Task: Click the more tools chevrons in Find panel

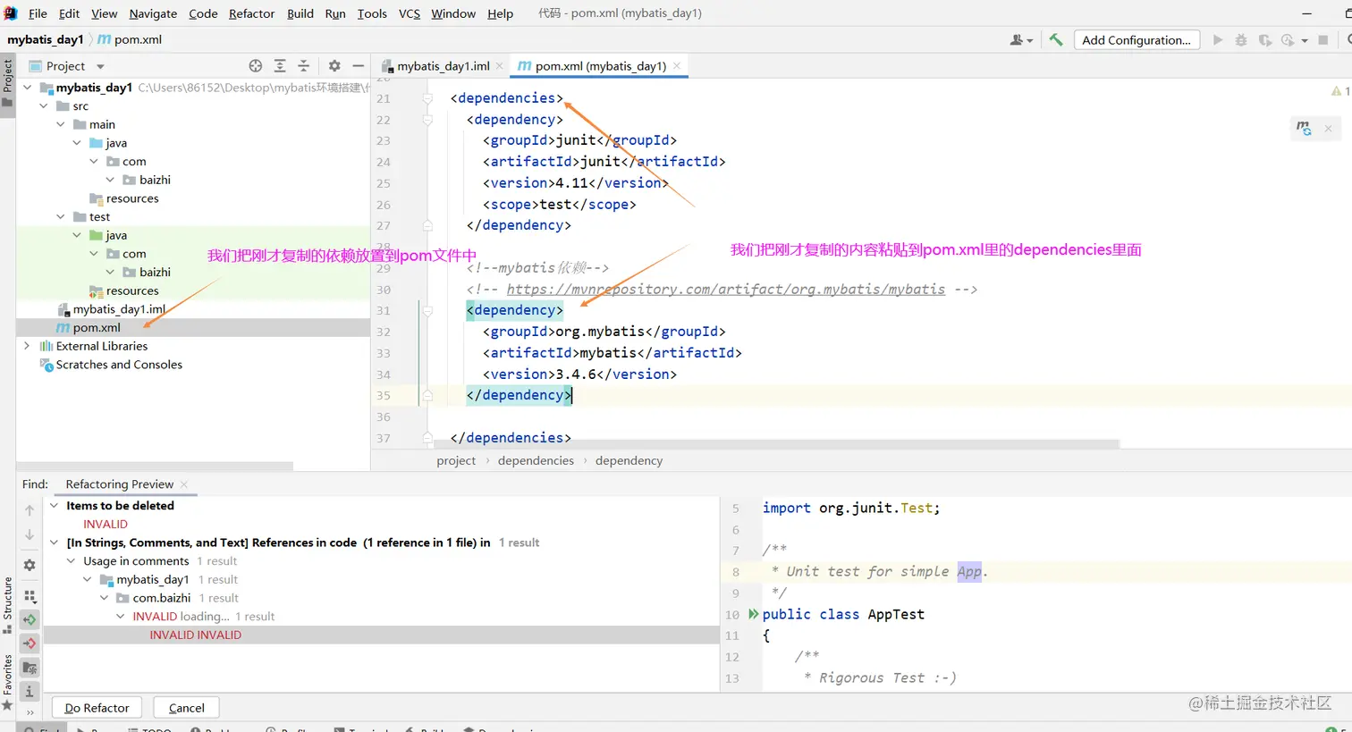Action: coord(30,712)
